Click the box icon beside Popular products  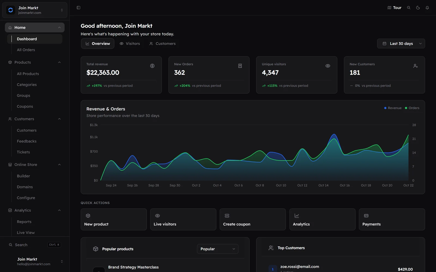coord(96,249)
